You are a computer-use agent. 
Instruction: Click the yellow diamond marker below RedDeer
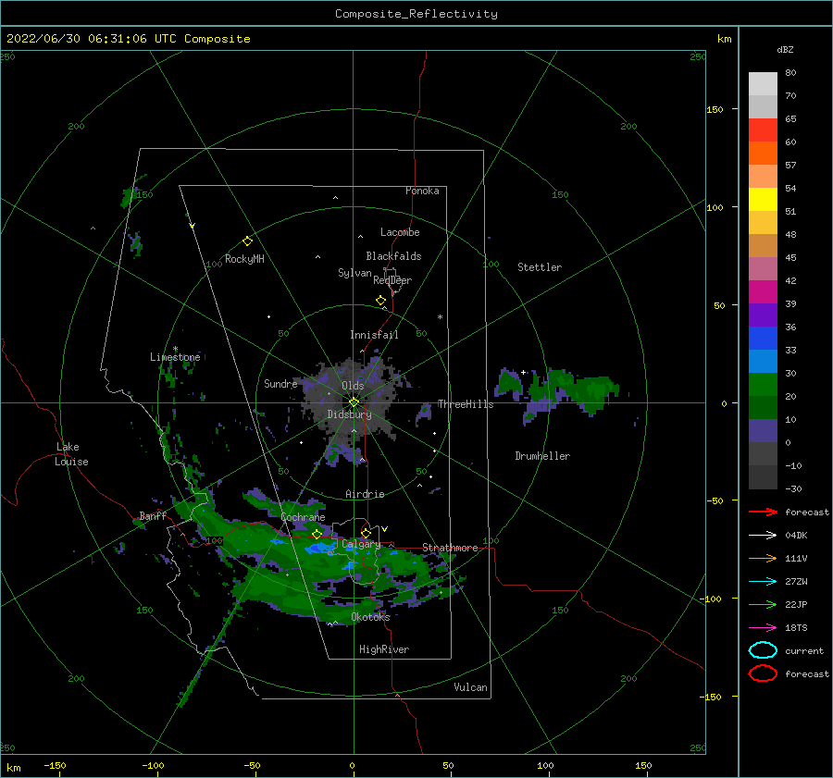pyautogui.click(x=380, y=301)
